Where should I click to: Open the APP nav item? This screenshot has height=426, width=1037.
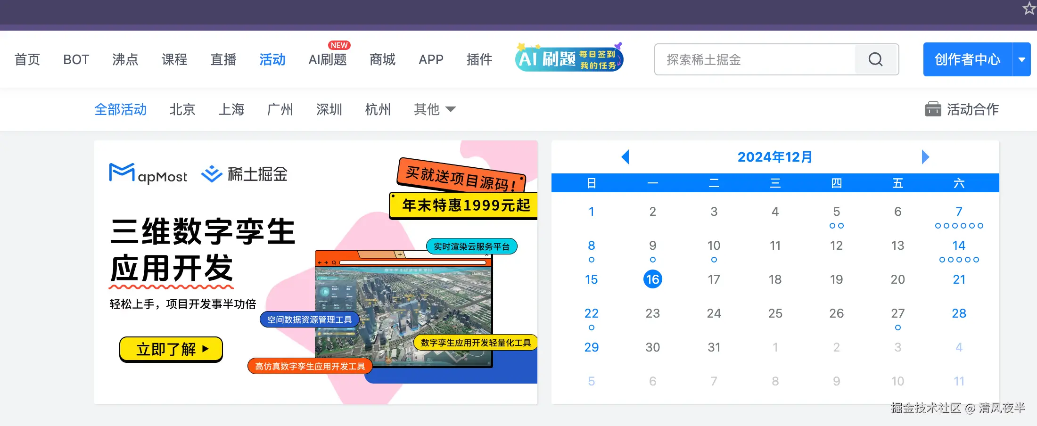coord(431,59)
